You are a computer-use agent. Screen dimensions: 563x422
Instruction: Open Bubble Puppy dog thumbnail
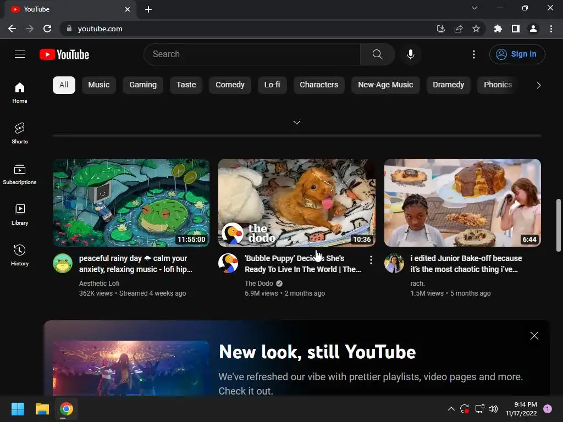point(297,203)
